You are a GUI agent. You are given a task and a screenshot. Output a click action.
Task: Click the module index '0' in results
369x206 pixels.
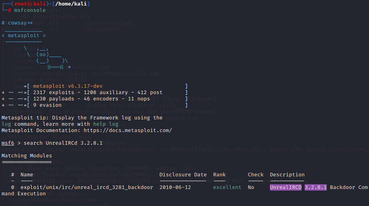(13, 187)
